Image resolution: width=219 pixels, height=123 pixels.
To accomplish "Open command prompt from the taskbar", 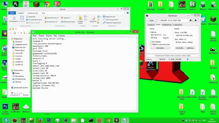I will coord(91,120).
